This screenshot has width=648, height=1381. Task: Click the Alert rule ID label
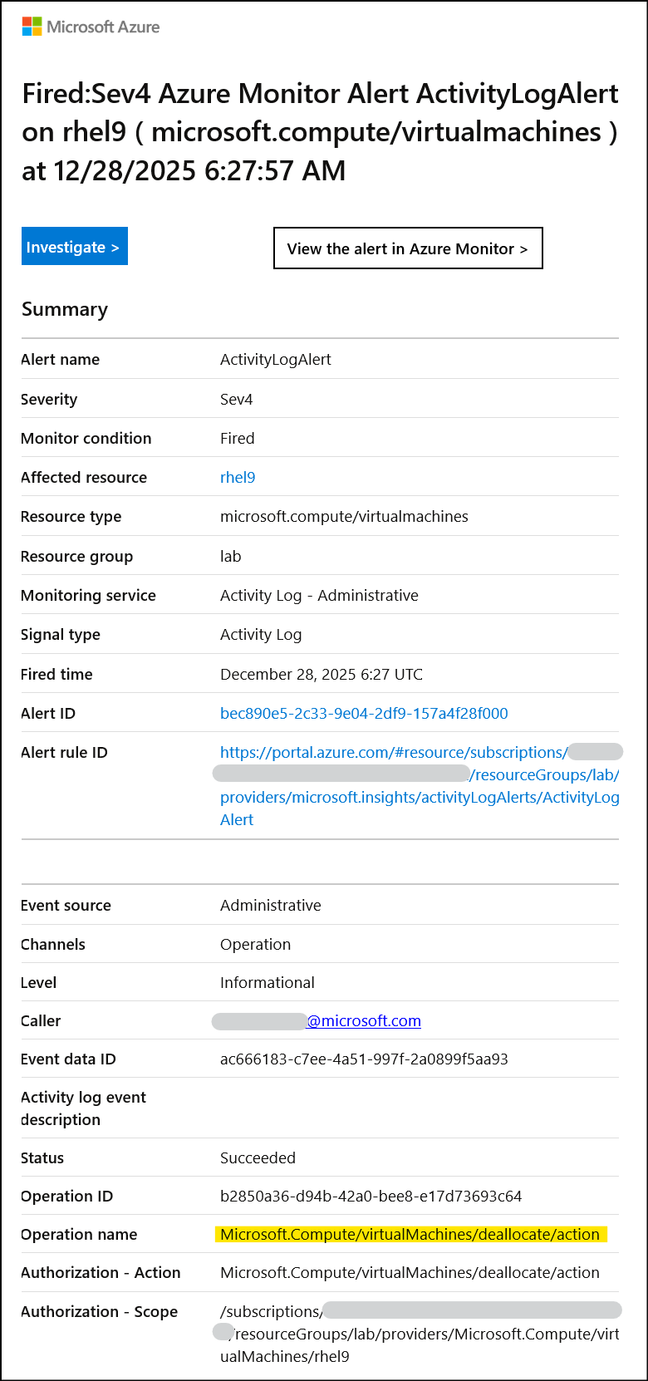click(x=64, y=753)
